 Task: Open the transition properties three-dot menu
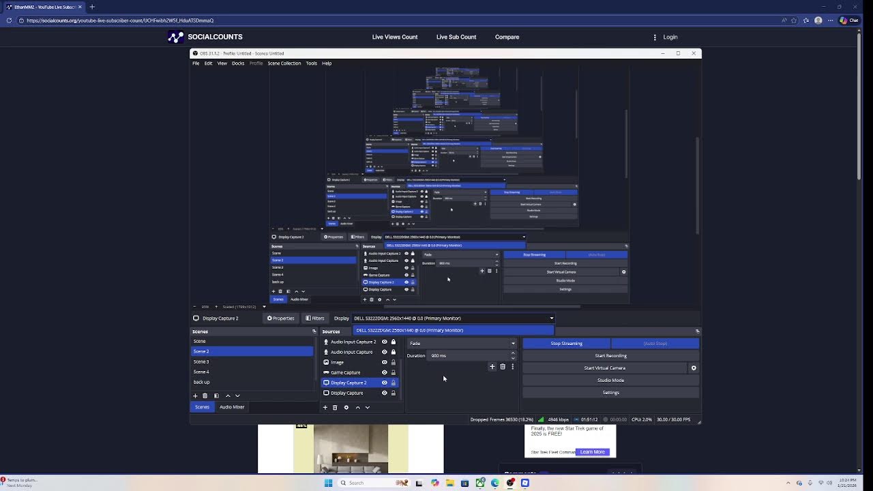point(512,367)
